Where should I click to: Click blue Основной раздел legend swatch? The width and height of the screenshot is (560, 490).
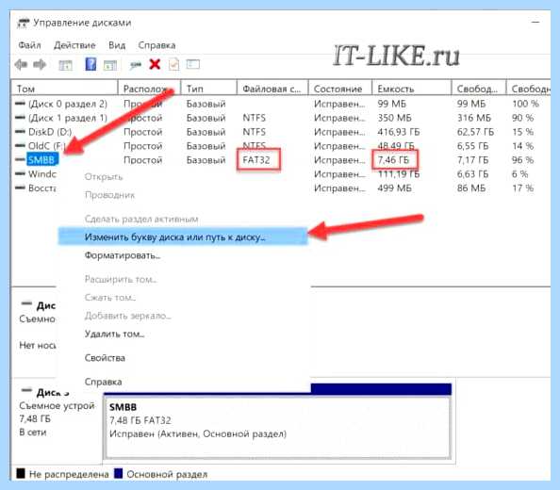point(118,474)
